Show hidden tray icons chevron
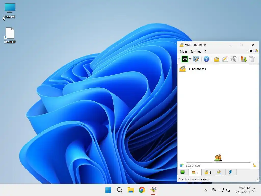The height and width of the screenshot is (196, 261). coord(205,190)
